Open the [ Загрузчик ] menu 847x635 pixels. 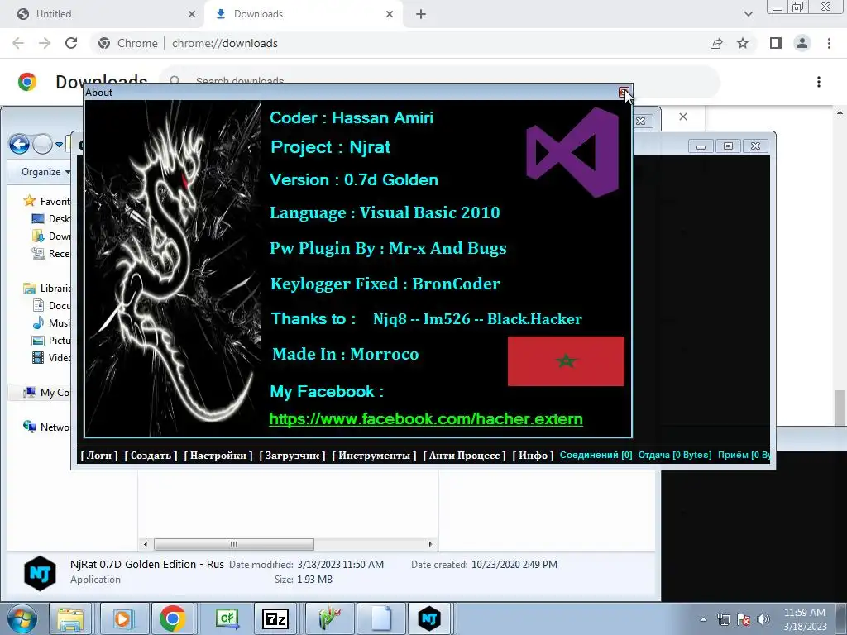pyautogui.click(x=292, y=456)
